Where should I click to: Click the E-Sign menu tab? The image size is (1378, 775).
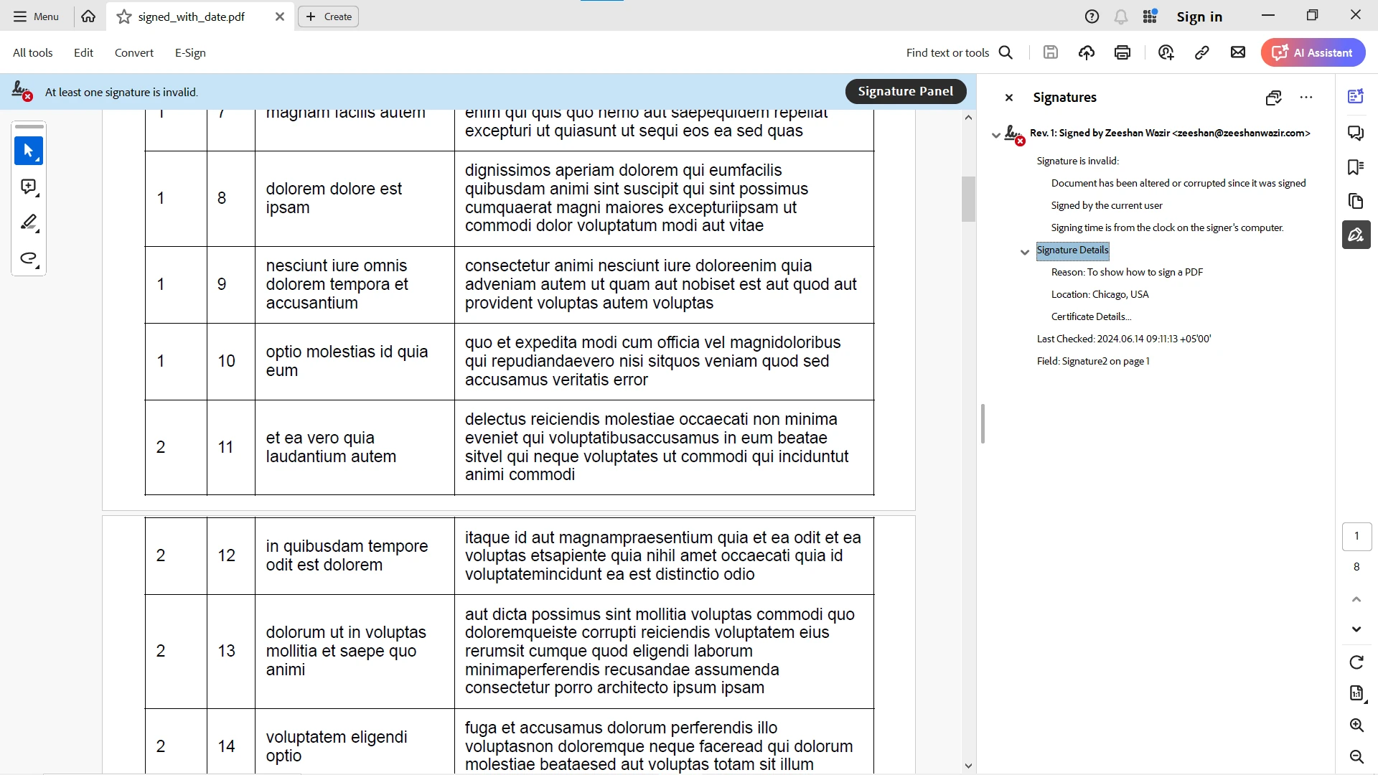point(189,52)
